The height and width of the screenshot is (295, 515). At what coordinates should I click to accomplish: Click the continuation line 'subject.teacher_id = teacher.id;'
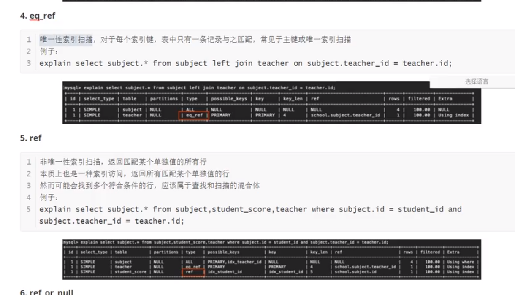coord(112,221)
